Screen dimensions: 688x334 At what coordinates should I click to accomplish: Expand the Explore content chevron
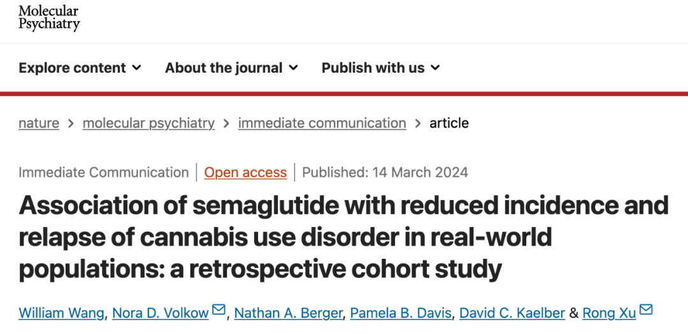click(x=136, y=68)
